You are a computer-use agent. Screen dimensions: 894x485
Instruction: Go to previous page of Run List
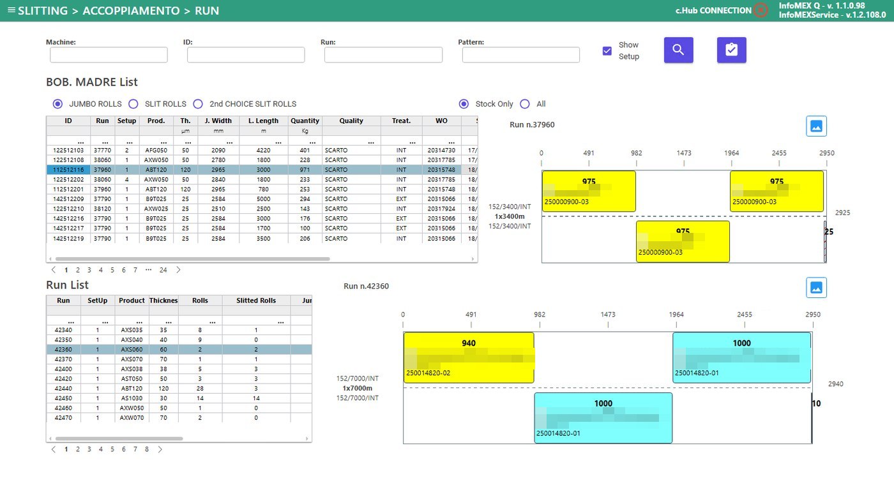tap(54, 449)
